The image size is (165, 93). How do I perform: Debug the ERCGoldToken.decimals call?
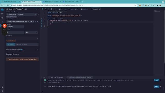pos(156,87)
